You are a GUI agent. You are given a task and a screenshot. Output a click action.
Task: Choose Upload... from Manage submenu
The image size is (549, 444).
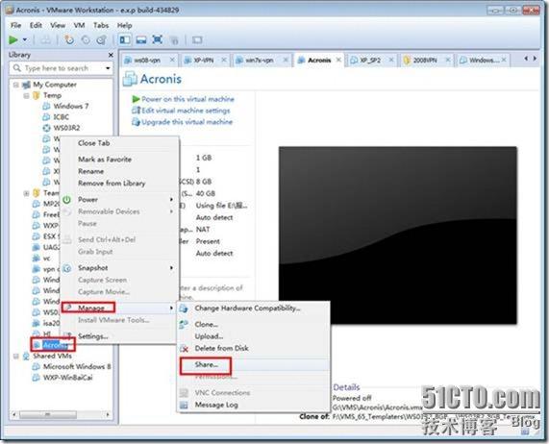(x=254, y=336)
